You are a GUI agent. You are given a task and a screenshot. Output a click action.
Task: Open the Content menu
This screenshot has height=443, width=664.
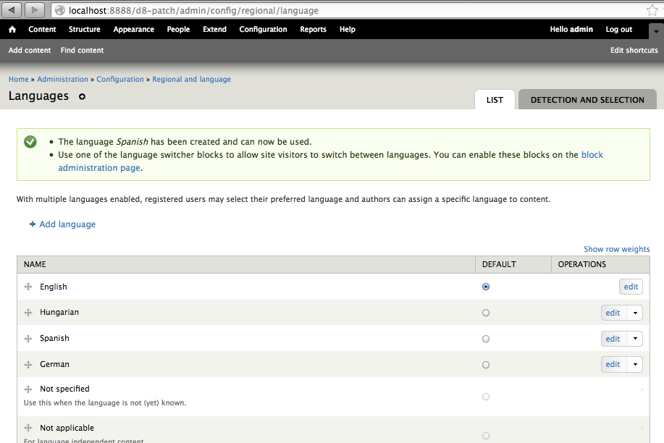tap(42, 29)
